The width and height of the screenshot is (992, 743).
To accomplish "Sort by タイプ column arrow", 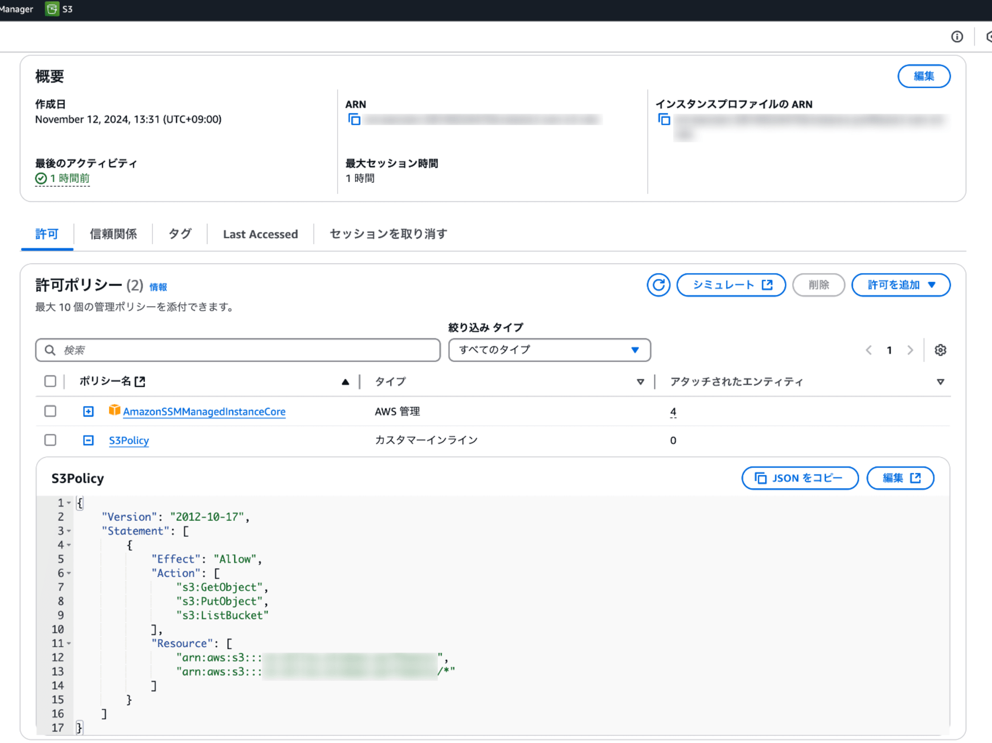I will (640, 382).
